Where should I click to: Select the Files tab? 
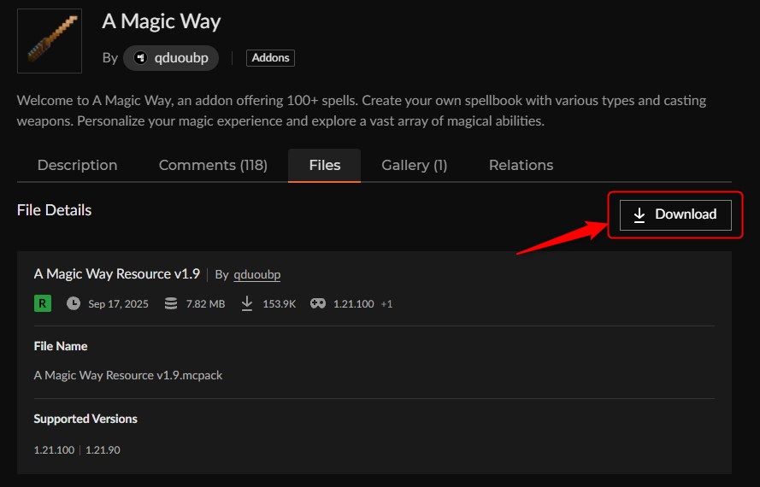pyautogui.click(x=324, y=165)
